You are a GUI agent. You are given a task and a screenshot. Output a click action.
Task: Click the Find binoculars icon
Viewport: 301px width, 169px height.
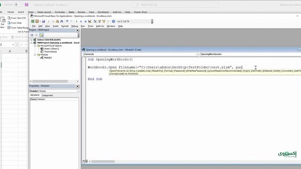tap(62, 21)
